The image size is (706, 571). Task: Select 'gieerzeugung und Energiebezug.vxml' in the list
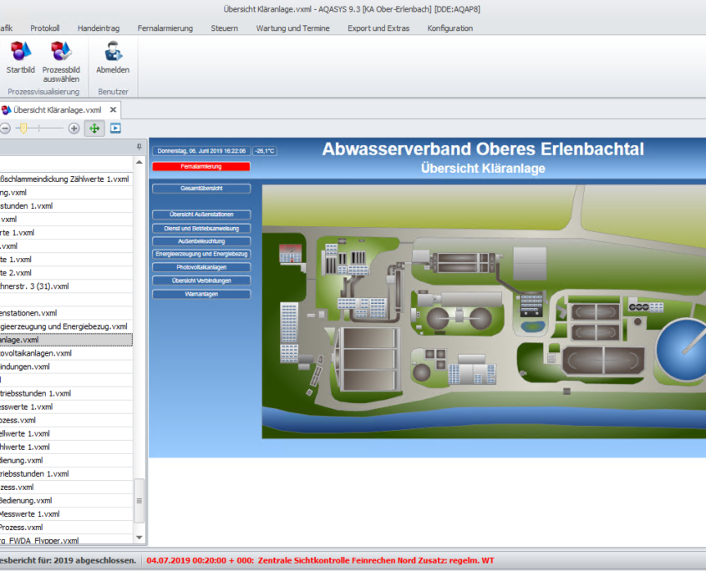click(x=66, y=326)
